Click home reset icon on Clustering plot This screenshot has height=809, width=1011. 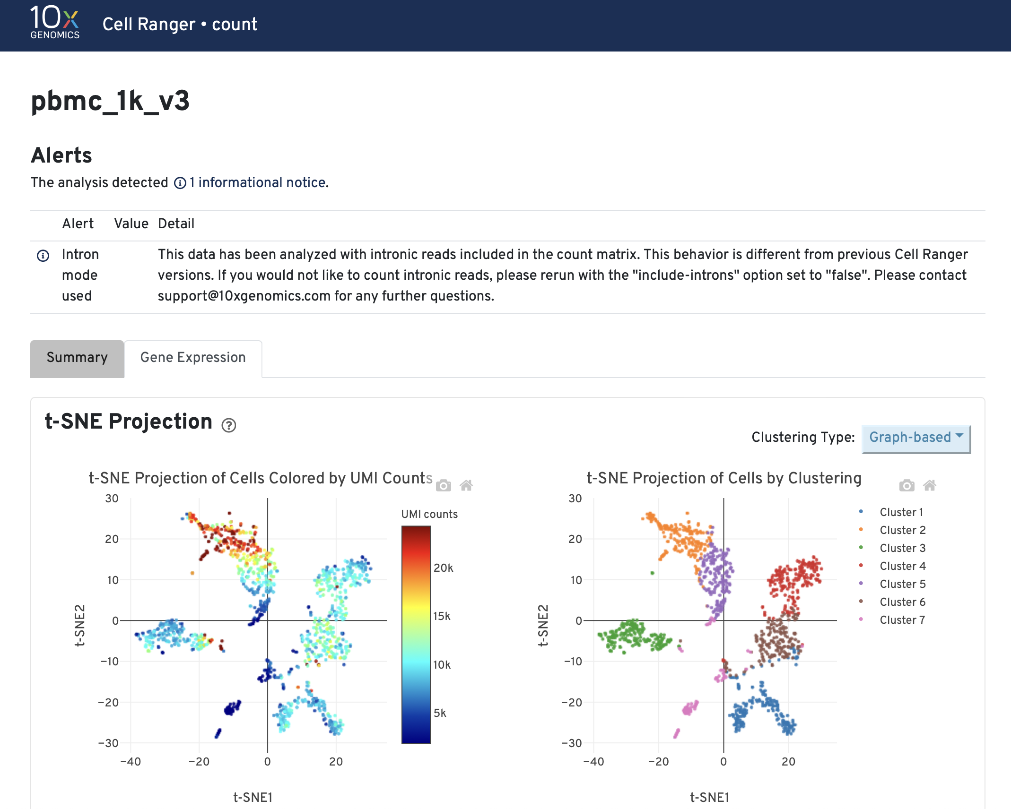click(930, 485)
